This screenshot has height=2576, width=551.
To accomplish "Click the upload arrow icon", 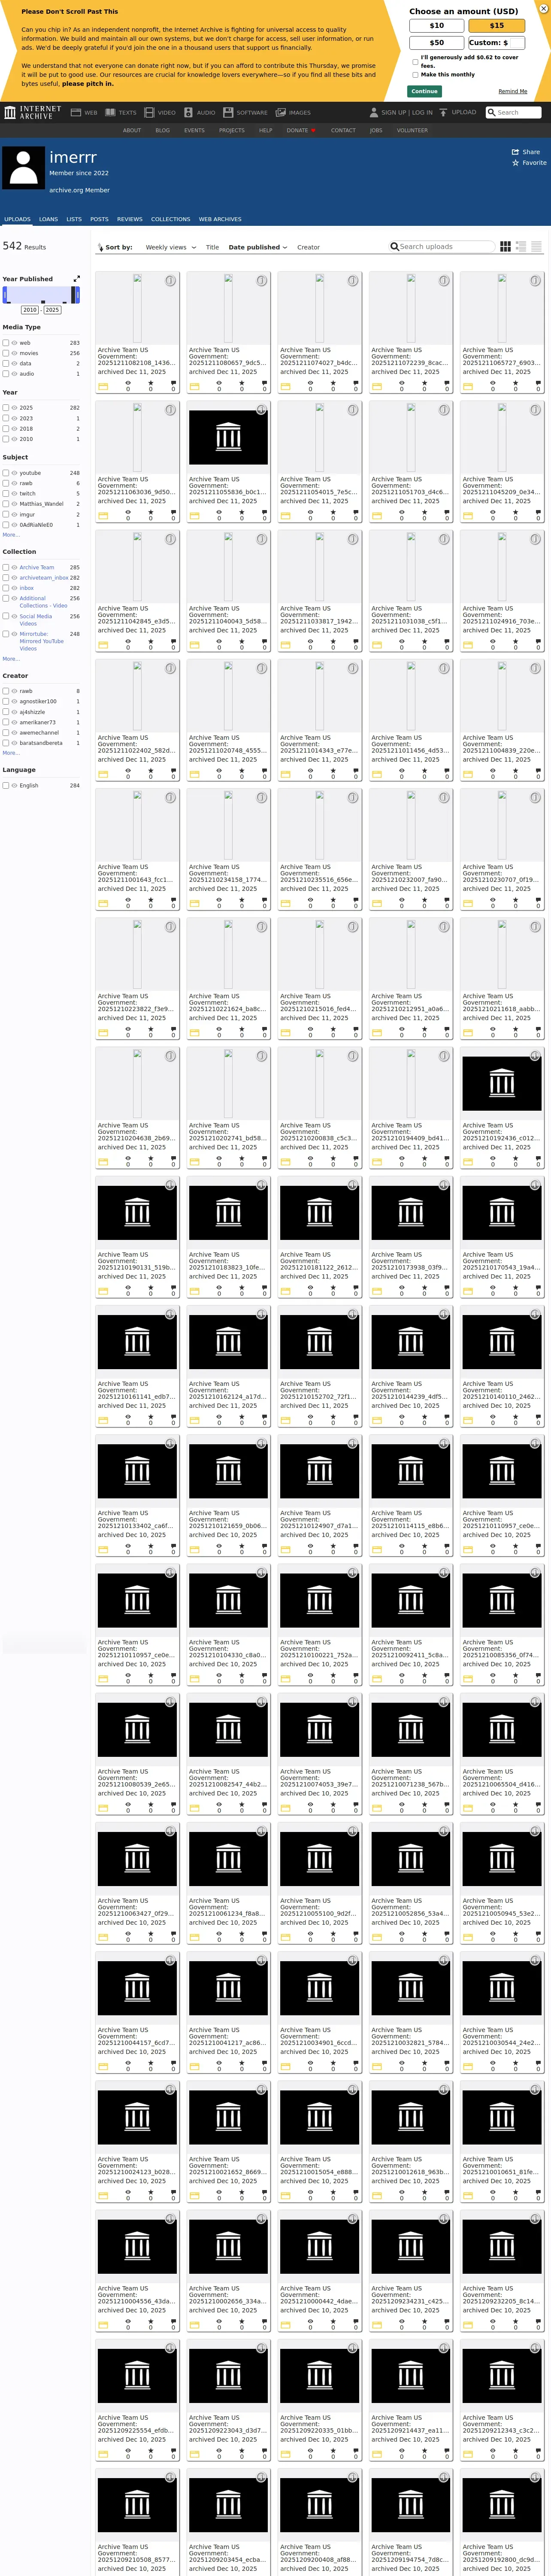I will click(x=443, y=112).
